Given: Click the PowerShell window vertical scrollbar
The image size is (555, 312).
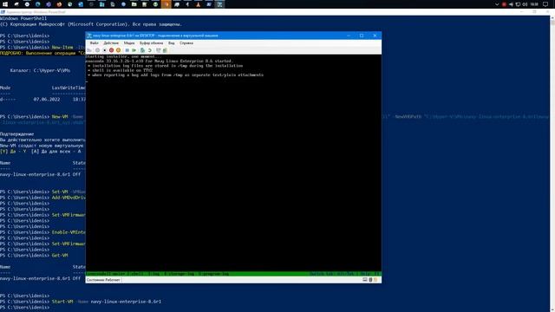Looking at the screenshot, I should point(552,164).
